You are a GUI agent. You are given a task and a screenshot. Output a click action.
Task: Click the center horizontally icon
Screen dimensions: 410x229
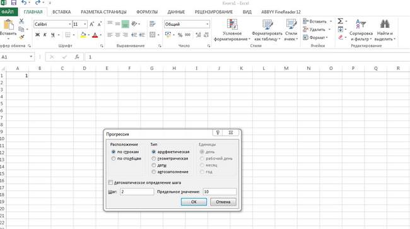click(x=118, y=35)
